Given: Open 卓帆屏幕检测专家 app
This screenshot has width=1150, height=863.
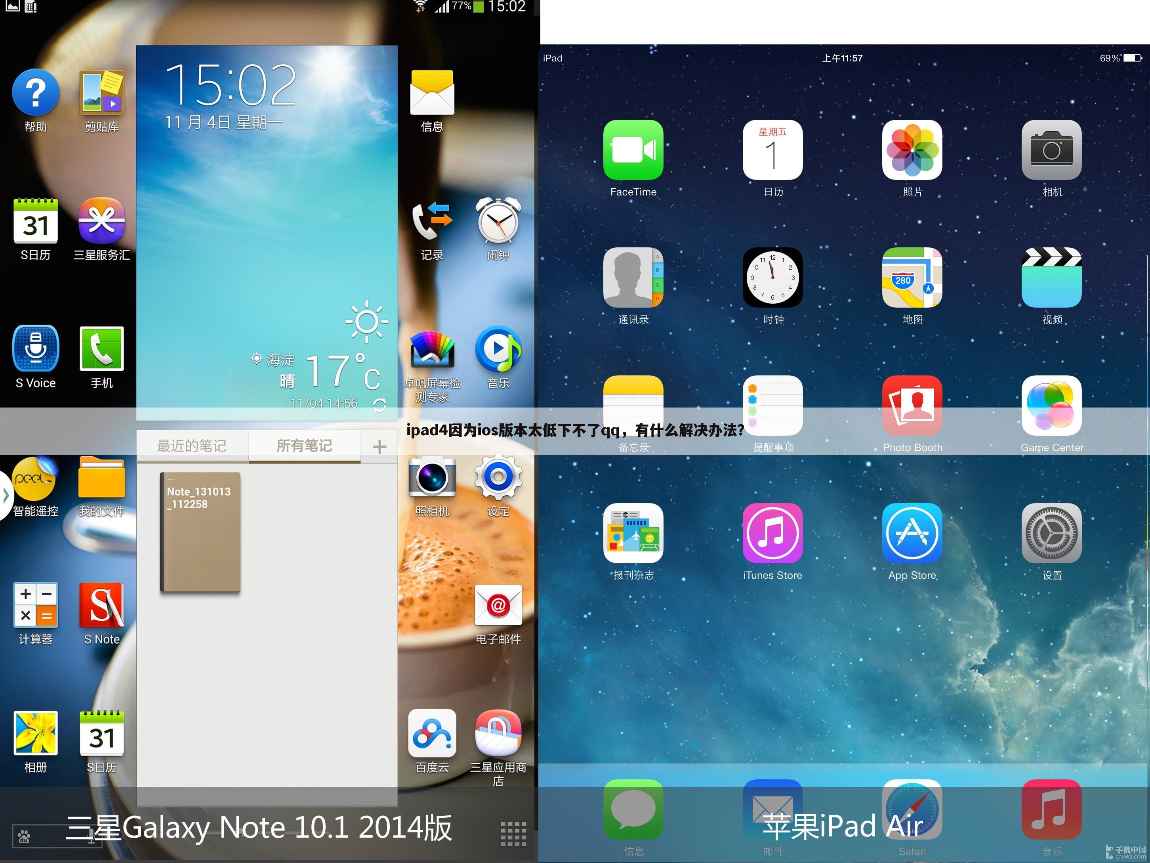Looking at the screenshot, I should (432, 348).
